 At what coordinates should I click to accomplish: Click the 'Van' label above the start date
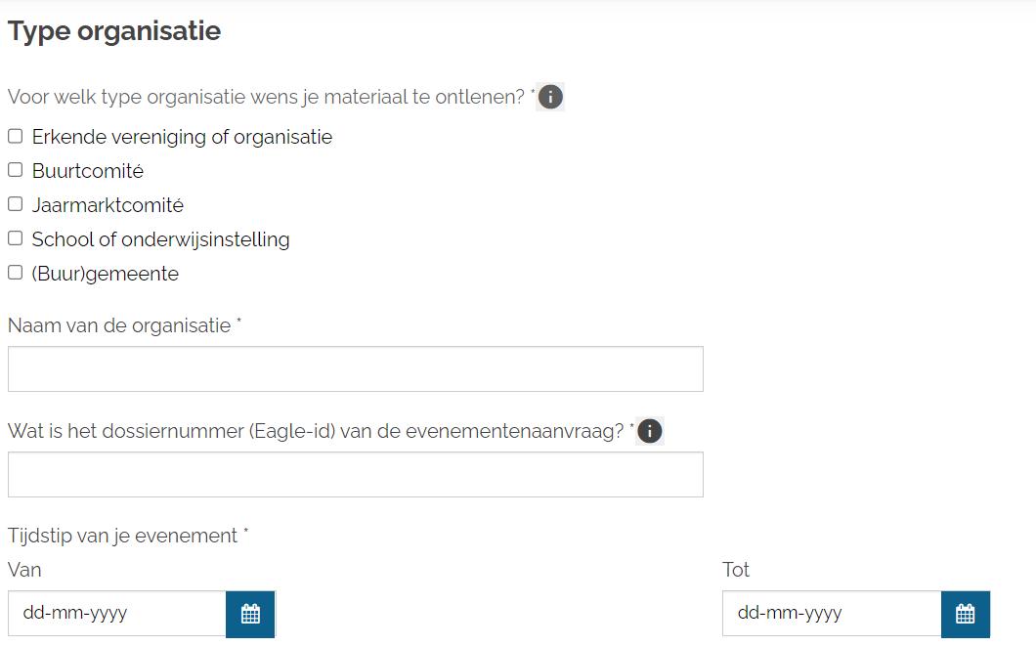24,570
